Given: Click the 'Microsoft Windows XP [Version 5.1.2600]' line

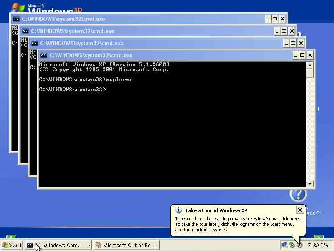Looking at the screenshot, I should [x=104, y=64].
